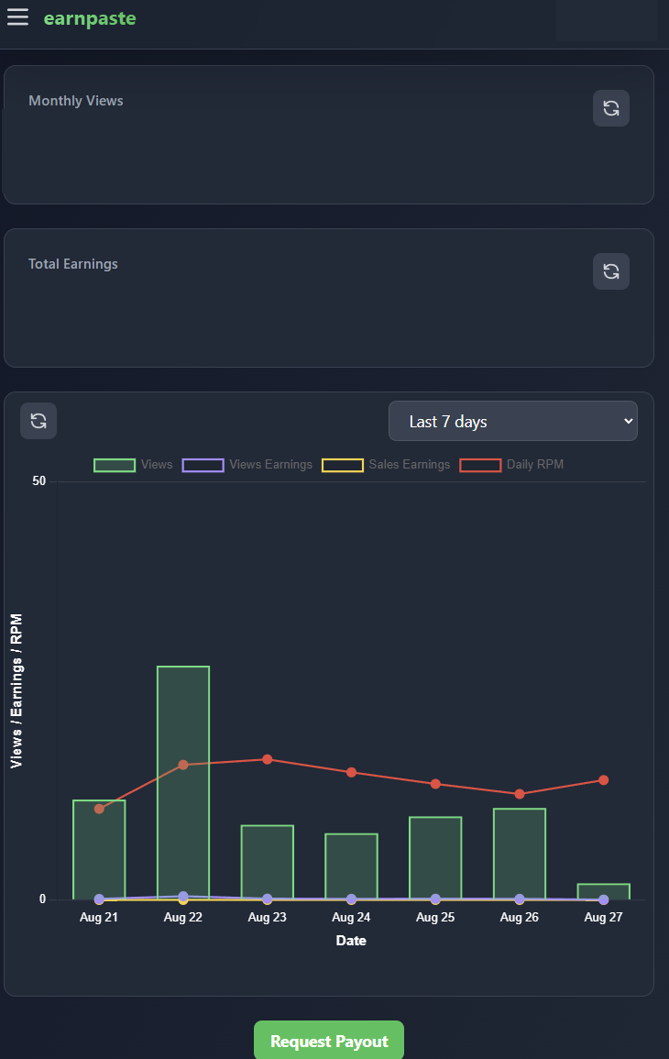Click the refresh icon on Monthly Views card
The width and height of the screenshot is (669, 1059).
[610, 107]
